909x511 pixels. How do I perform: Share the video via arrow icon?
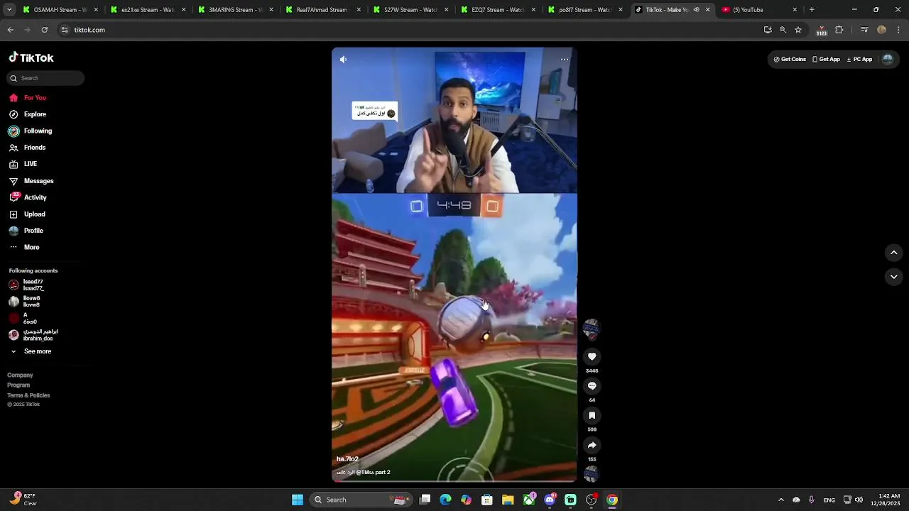point(592,445)
